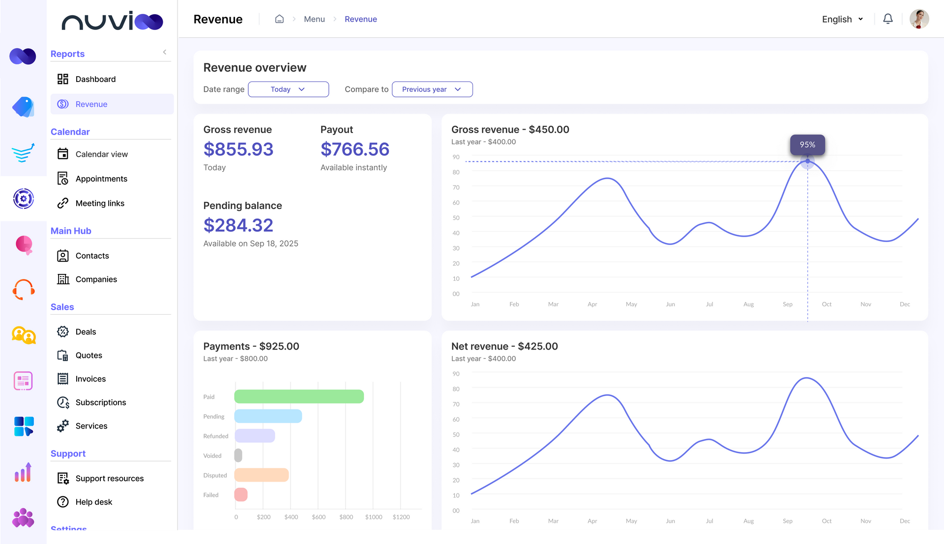Select the green Paid bar in Payments chart
This screenshot has height=544, width=944.
pyautogui.click(x=299, y=396)
